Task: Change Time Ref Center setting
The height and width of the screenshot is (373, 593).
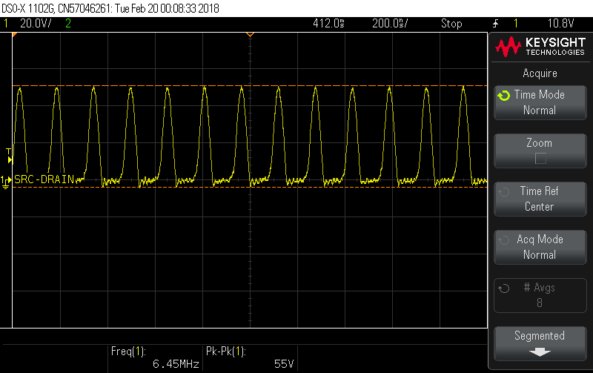Action: 540,199
